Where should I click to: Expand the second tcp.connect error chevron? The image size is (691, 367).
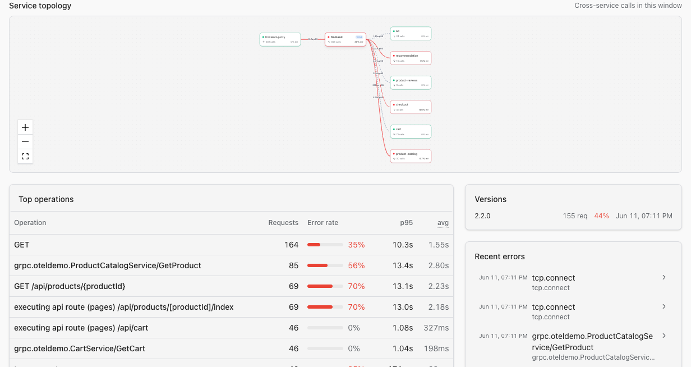664,306
